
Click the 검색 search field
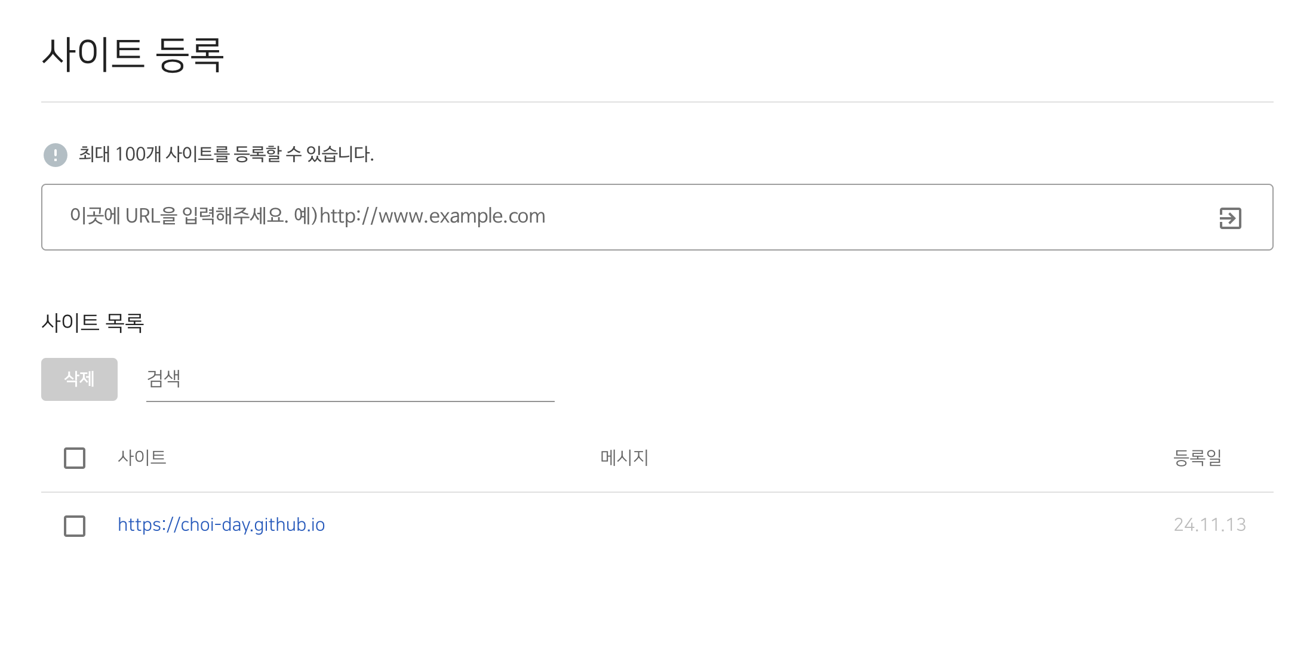[350, 379]
